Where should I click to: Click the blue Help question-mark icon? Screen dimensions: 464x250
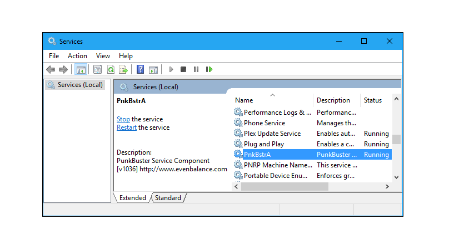click(140, 69)
